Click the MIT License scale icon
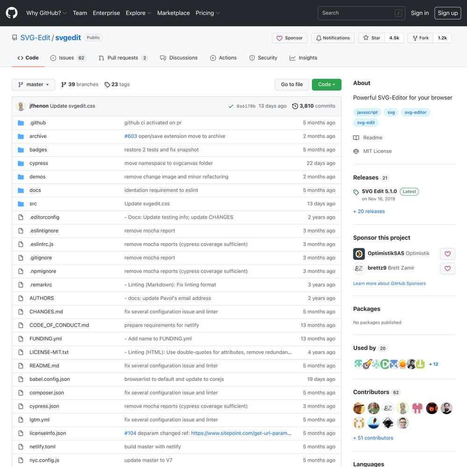The height and width of the screenshot is (467, 467). click(x=356, y=151)
